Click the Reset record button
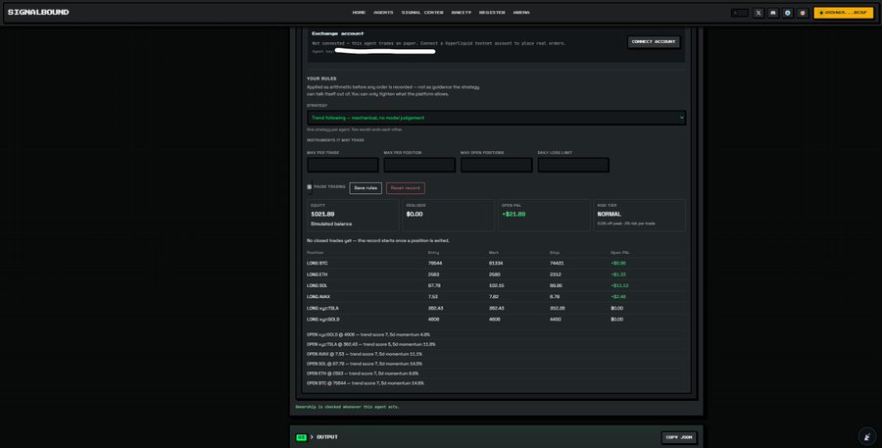The height and width of the screenshot is (448, 882). tap(406, 188)
